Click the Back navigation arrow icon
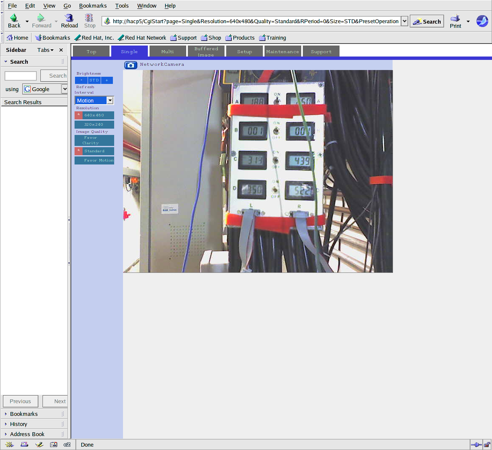 pyautogui.click(x=14, y=18)
